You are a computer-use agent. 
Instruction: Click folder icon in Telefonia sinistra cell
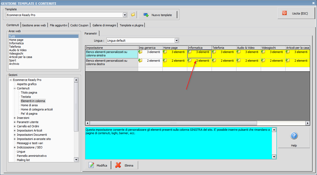click(x=214, y=52)
